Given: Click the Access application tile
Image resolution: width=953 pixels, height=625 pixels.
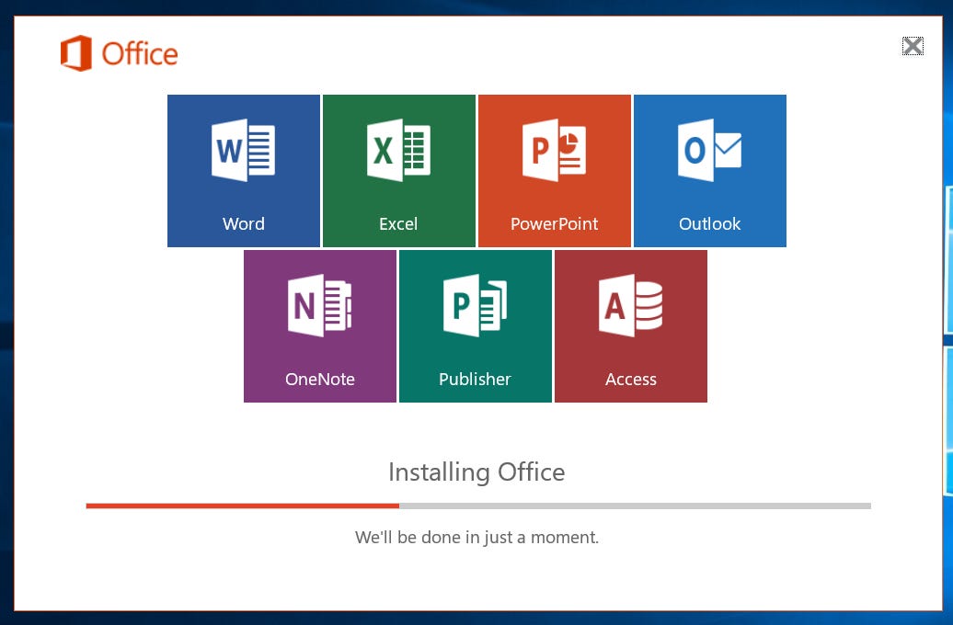Looking at the screenshot, I should pyautogui.click(x=630, y=325).
